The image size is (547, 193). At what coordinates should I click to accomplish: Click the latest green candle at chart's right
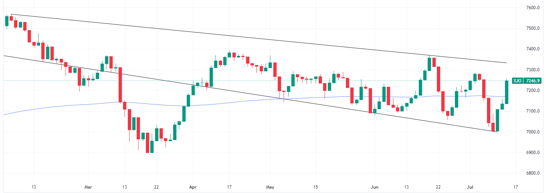(506, 92)
